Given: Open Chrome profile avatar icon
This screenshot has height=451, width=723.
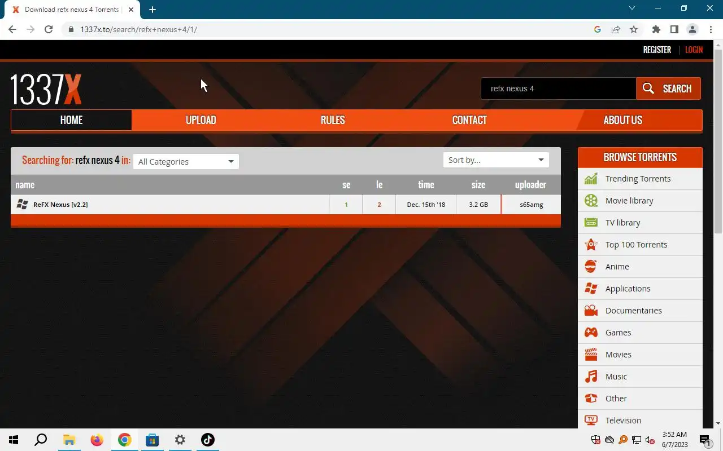Looking at the screenshot, I should tap(692, 29).
